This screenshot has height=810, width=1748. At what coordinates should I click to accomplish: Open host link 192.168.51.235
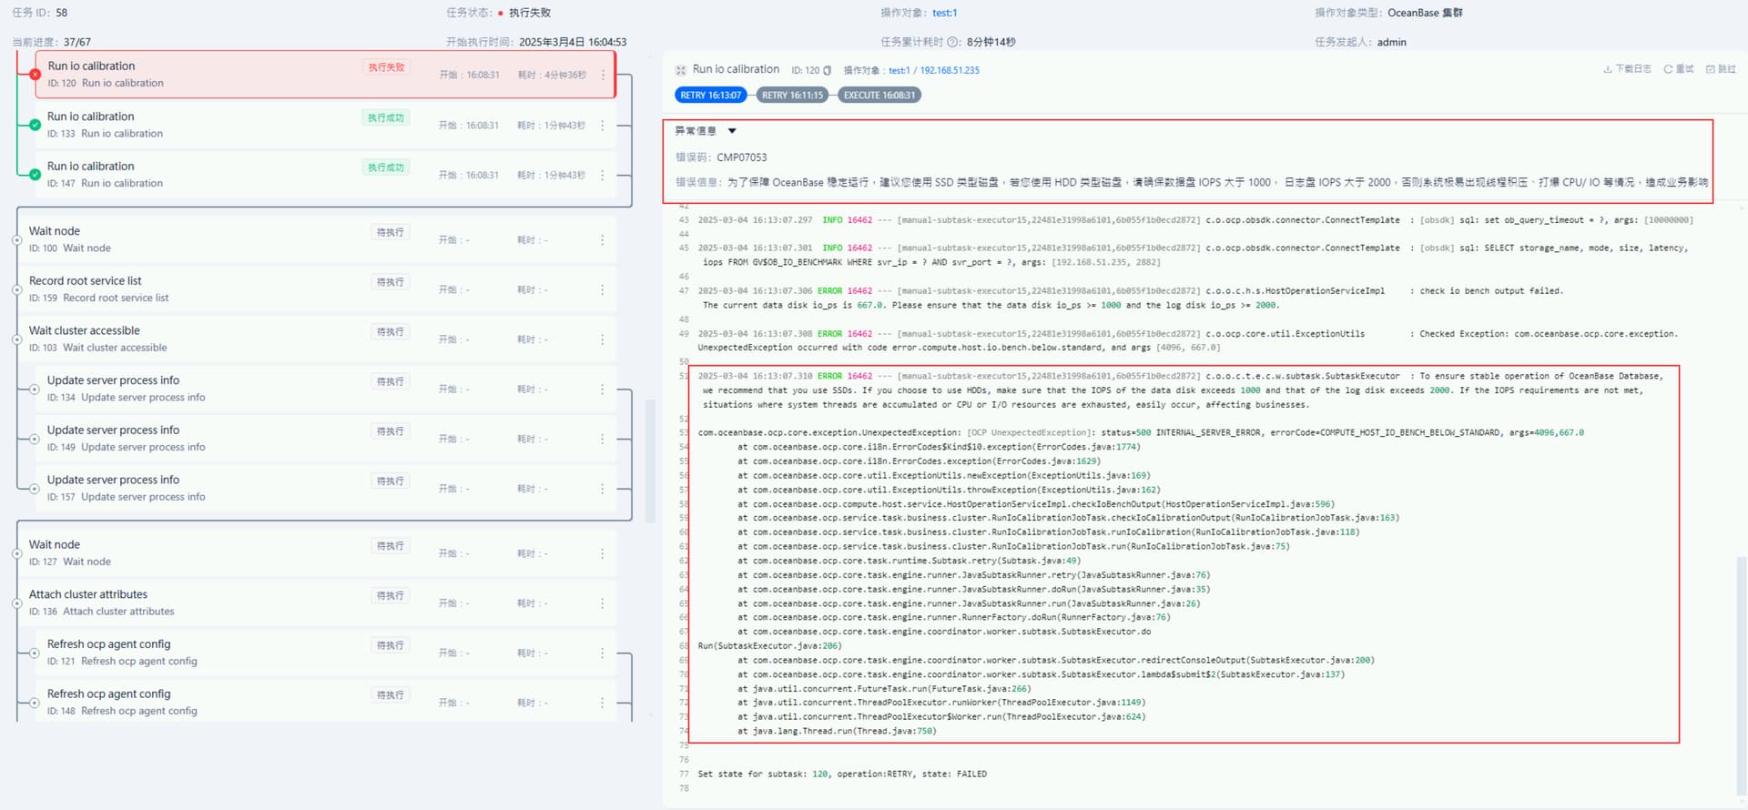[950, 70]
